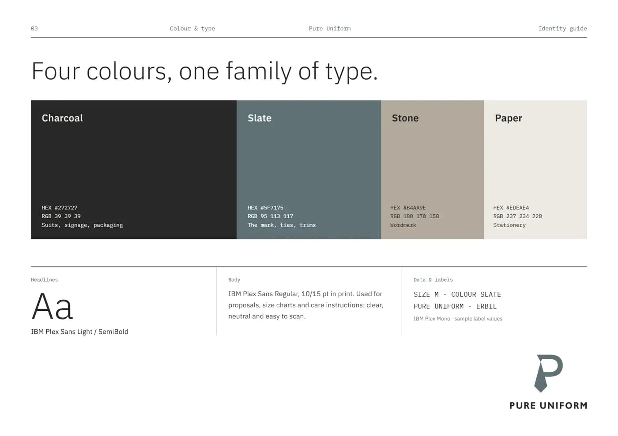Viewport: 618px width, 436px height.
Task: Click the 'RGB 237 234 228' value
Action: pos(518,216)
